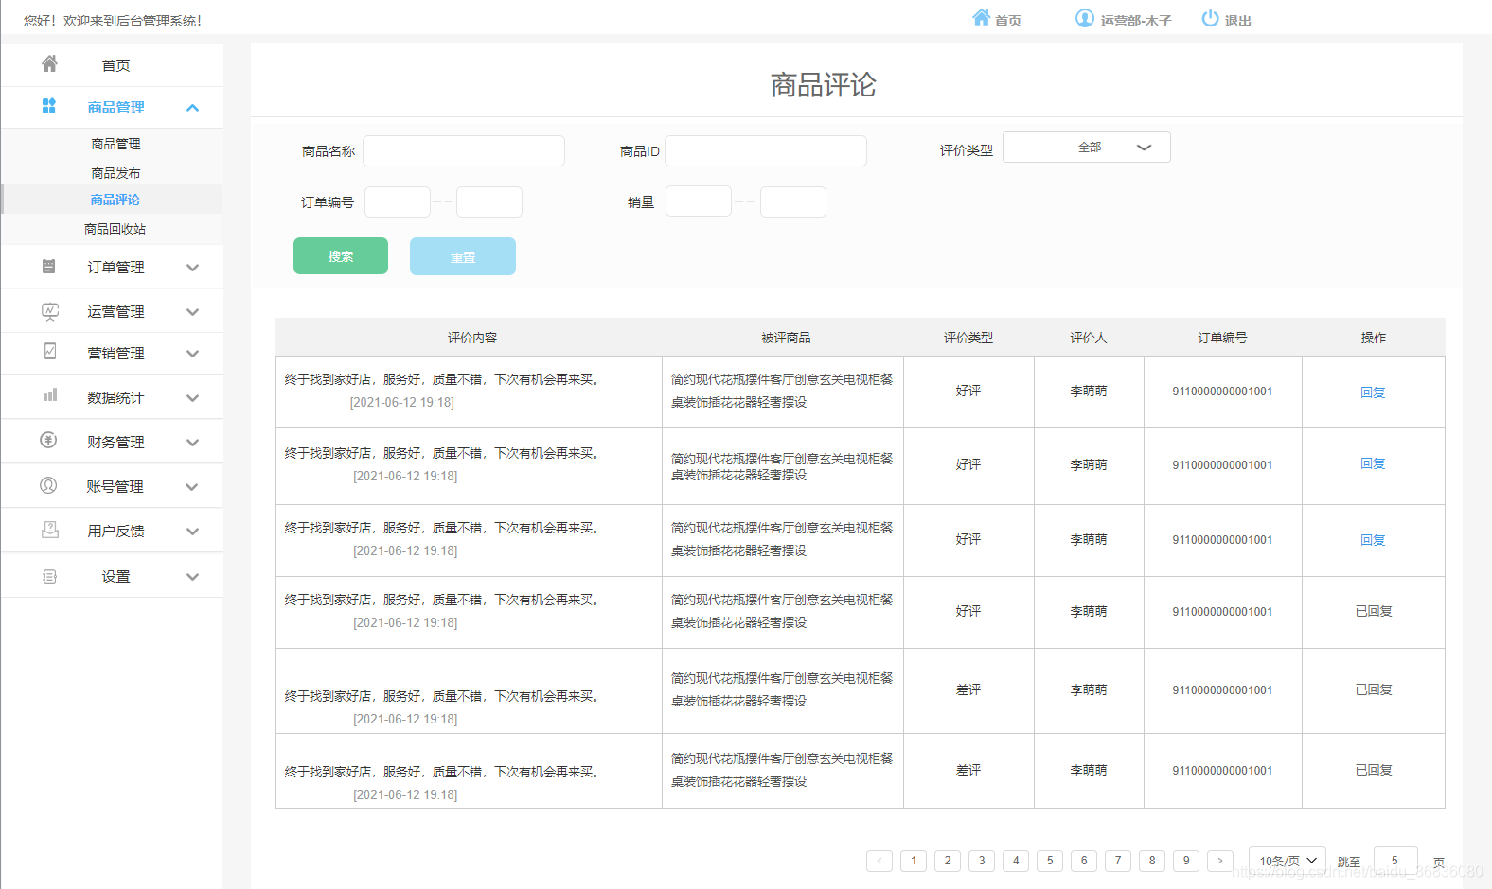Expand the 用户反馈 chevron
Image resolution: width=1492 pixels, height=889 pixels.
point(193,532)
